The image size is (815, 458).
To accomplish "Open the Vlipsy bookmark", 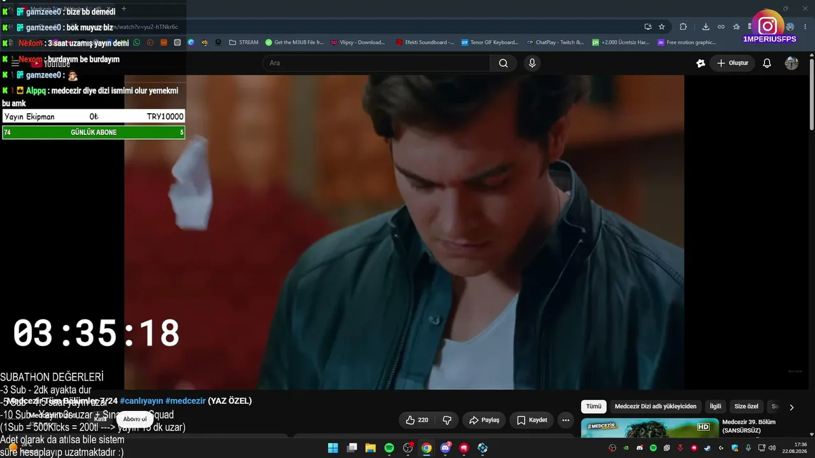I will point(358,43).
